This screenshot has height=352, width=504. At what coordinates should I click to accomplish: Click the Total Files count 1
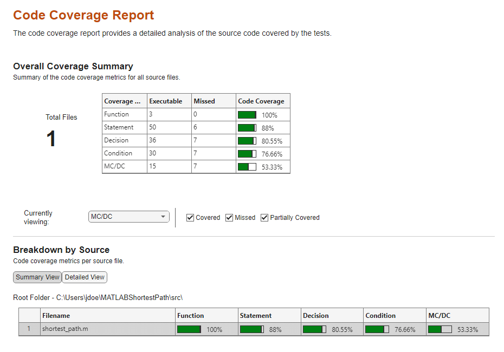51,139
